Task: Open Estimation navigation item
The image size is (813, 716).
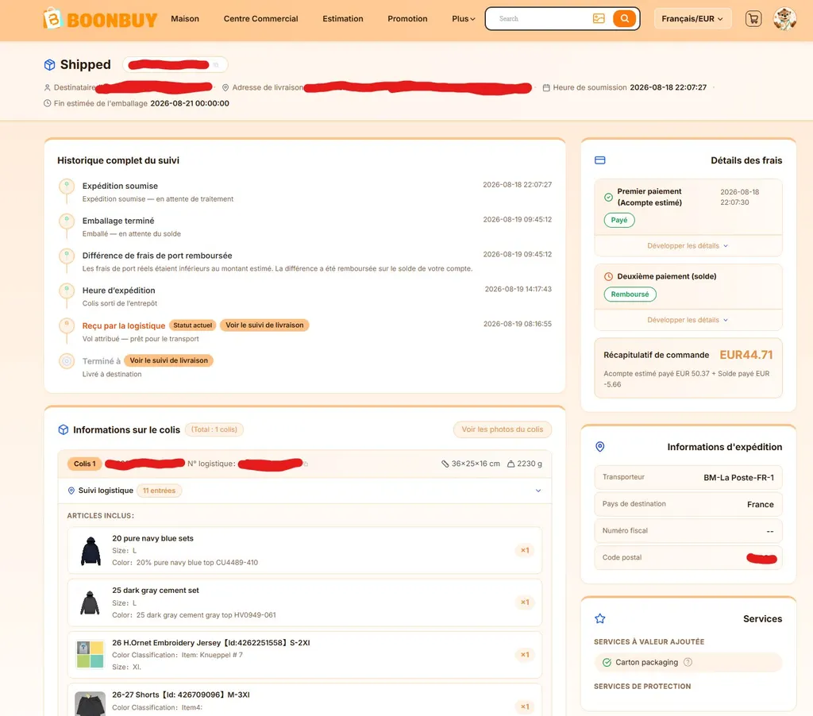Action: (343, 19)
